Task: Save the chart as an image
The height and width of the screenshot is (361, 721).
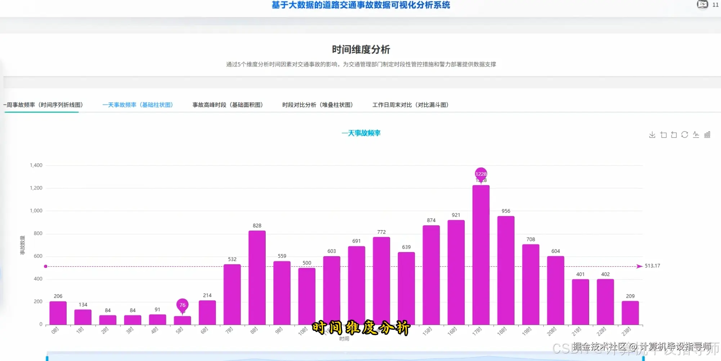Action: click(x=652, y=134)
